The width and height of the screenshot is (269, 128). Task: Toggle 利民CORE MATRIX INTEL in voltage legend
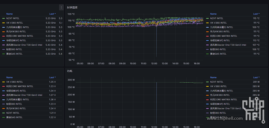click(x=20, y=86)
